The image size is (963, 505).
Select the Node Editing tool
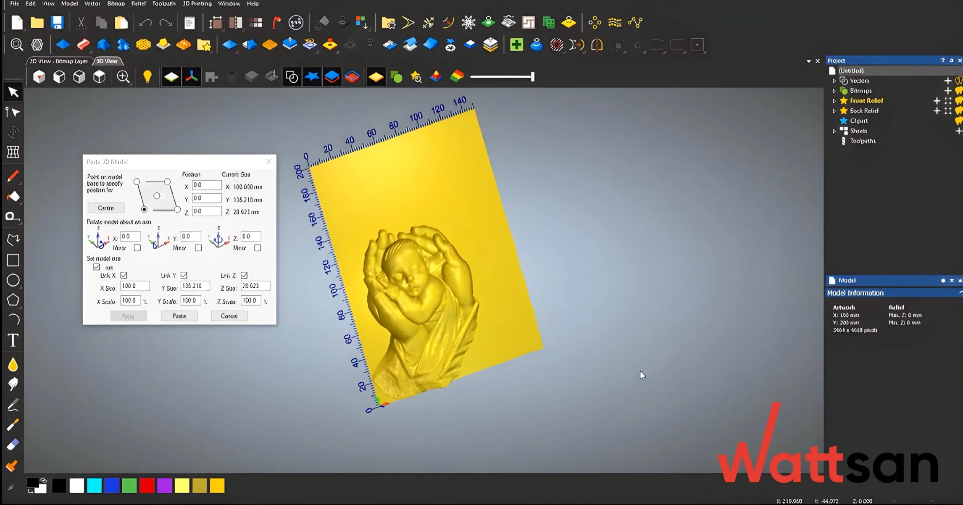(13, 112)
